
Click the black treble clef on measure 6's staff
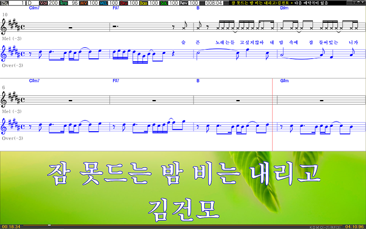pos(4,100)
